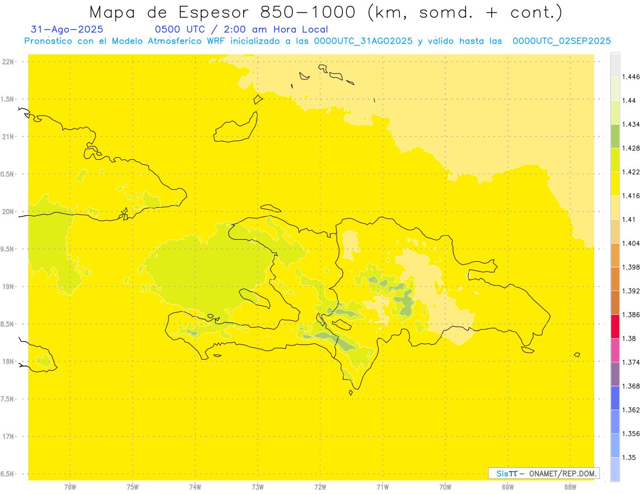The image size is (640, 494).
Task: Click the legend value 1.362
Action: 632,410
